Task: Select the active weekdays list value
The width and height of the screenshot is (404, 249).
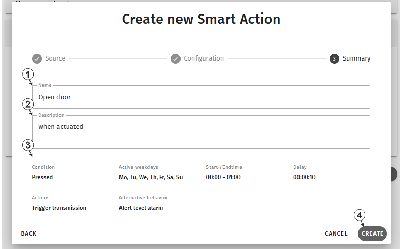Action: tap(151, 178)
